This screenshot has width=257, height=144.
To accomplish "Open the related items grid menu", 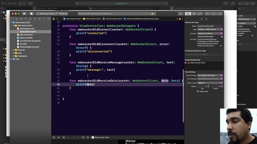I will tap(53, 19).
